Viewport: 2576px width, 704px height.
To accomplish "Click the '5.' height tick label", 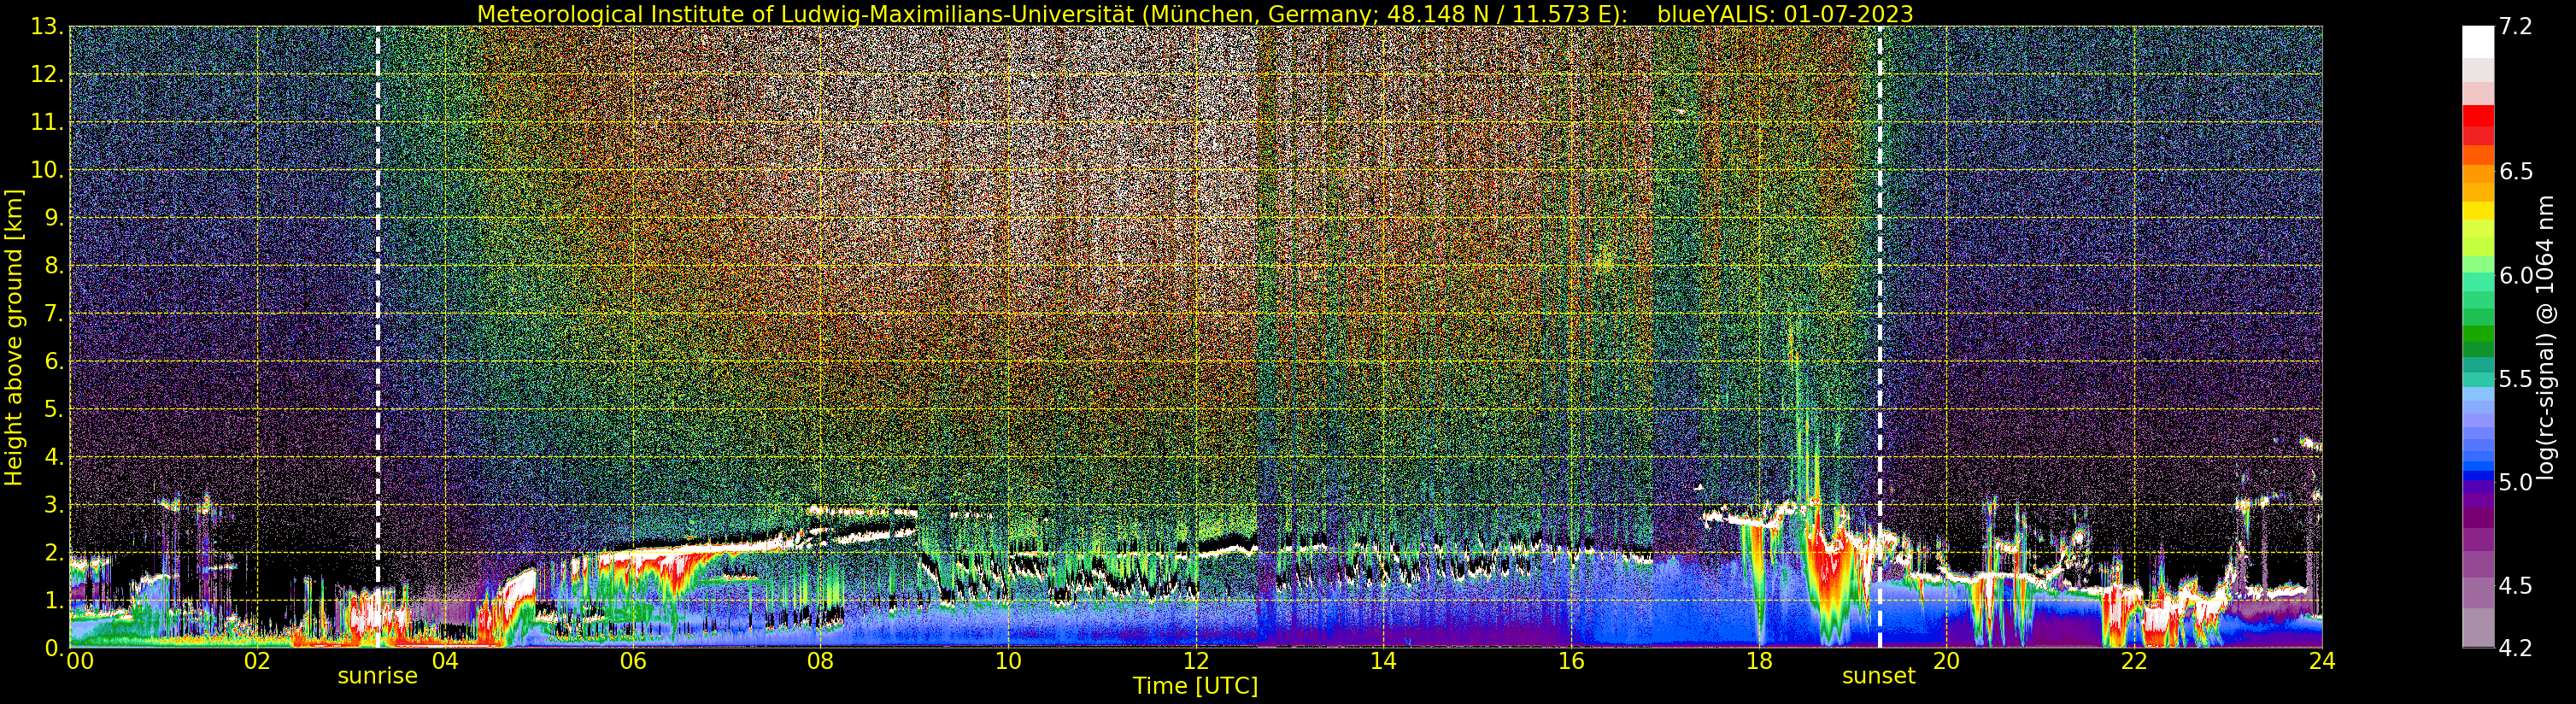I will 54,410.
